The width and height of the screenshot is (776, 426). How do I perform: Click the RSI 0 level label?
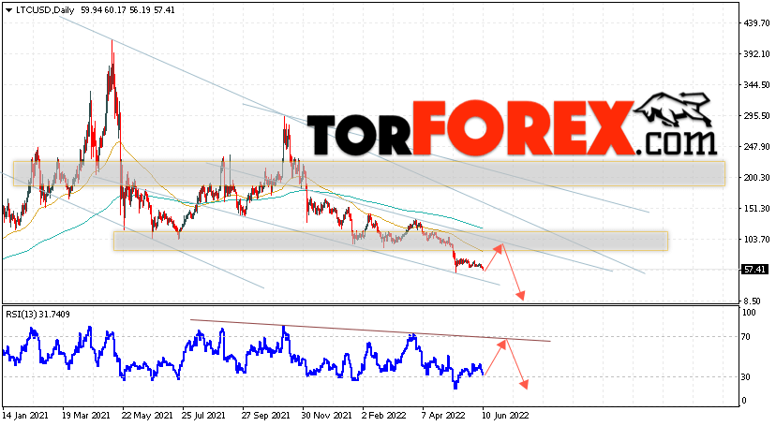(744, 401)
